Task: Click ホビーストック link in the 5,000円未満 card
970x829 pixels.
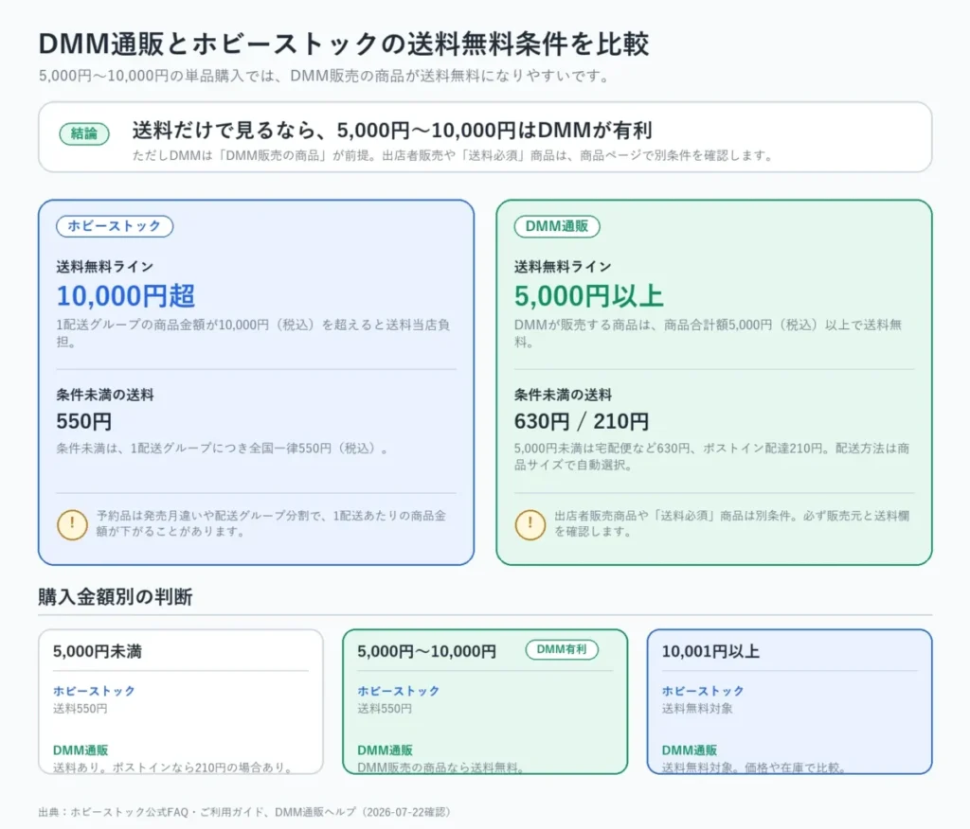Action: (x=94, y=691)
